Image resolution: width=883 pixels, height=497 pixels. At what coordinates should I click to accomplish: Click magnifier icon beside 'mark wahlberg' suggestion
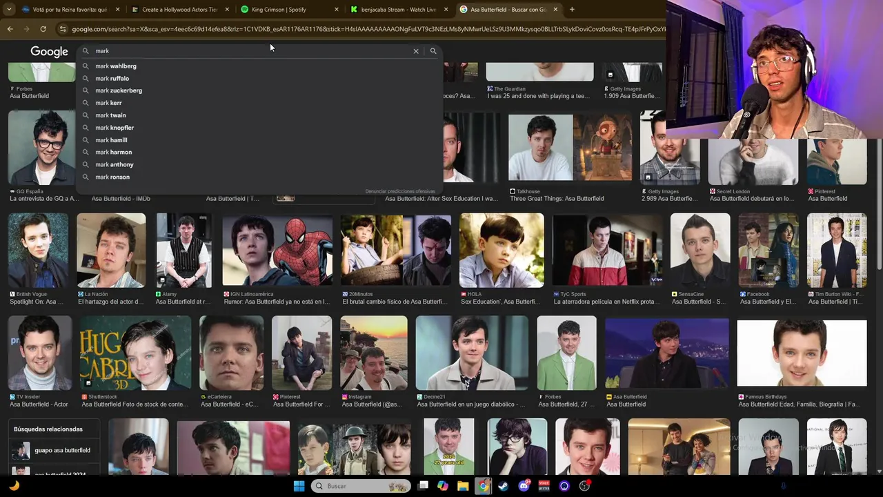point(86,66)
